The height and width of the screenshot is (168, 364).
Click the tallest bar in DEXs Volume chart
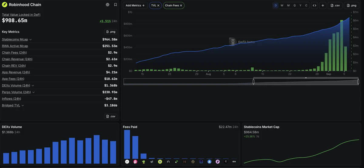coord(96,149)
